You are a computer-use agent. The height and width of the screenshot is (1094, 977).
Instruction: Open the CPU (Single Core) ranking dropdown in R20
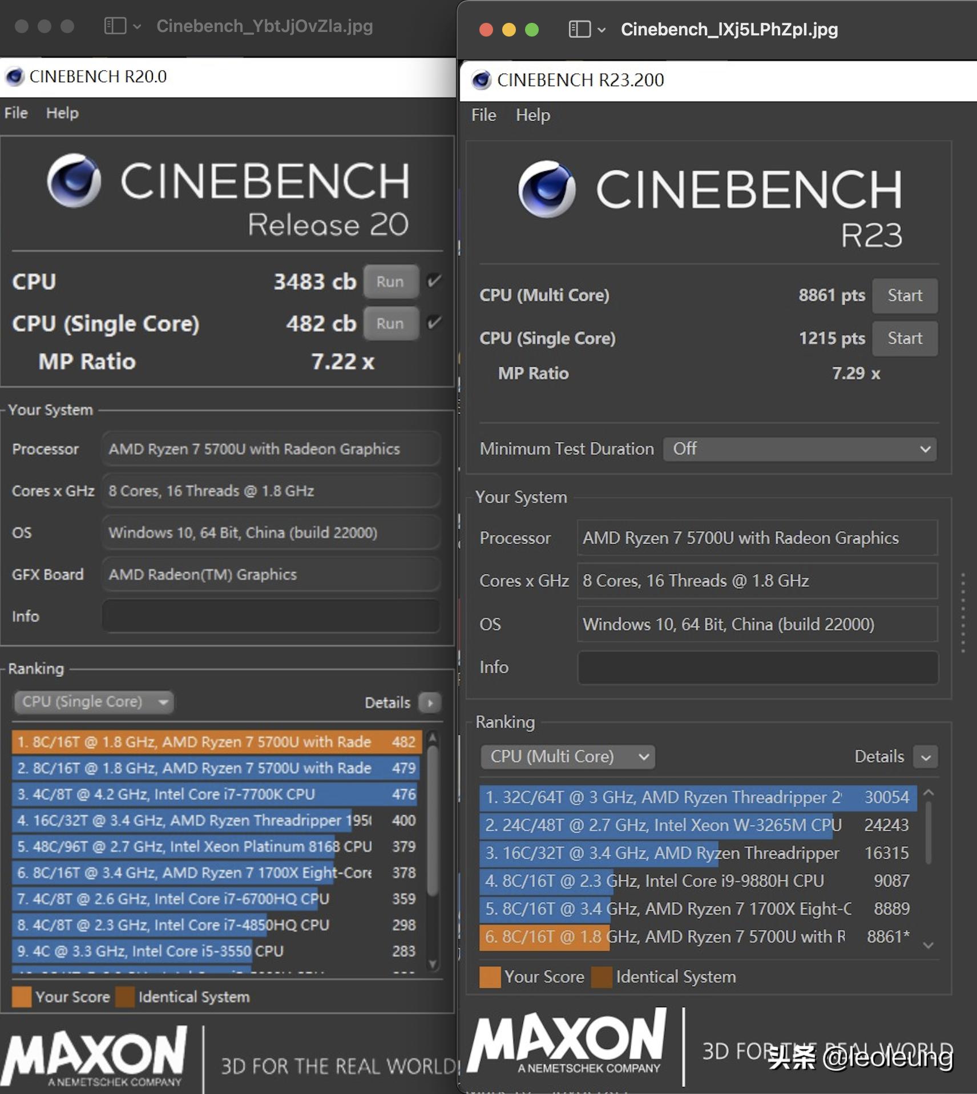pyautogui.click(x=94, y=702)
